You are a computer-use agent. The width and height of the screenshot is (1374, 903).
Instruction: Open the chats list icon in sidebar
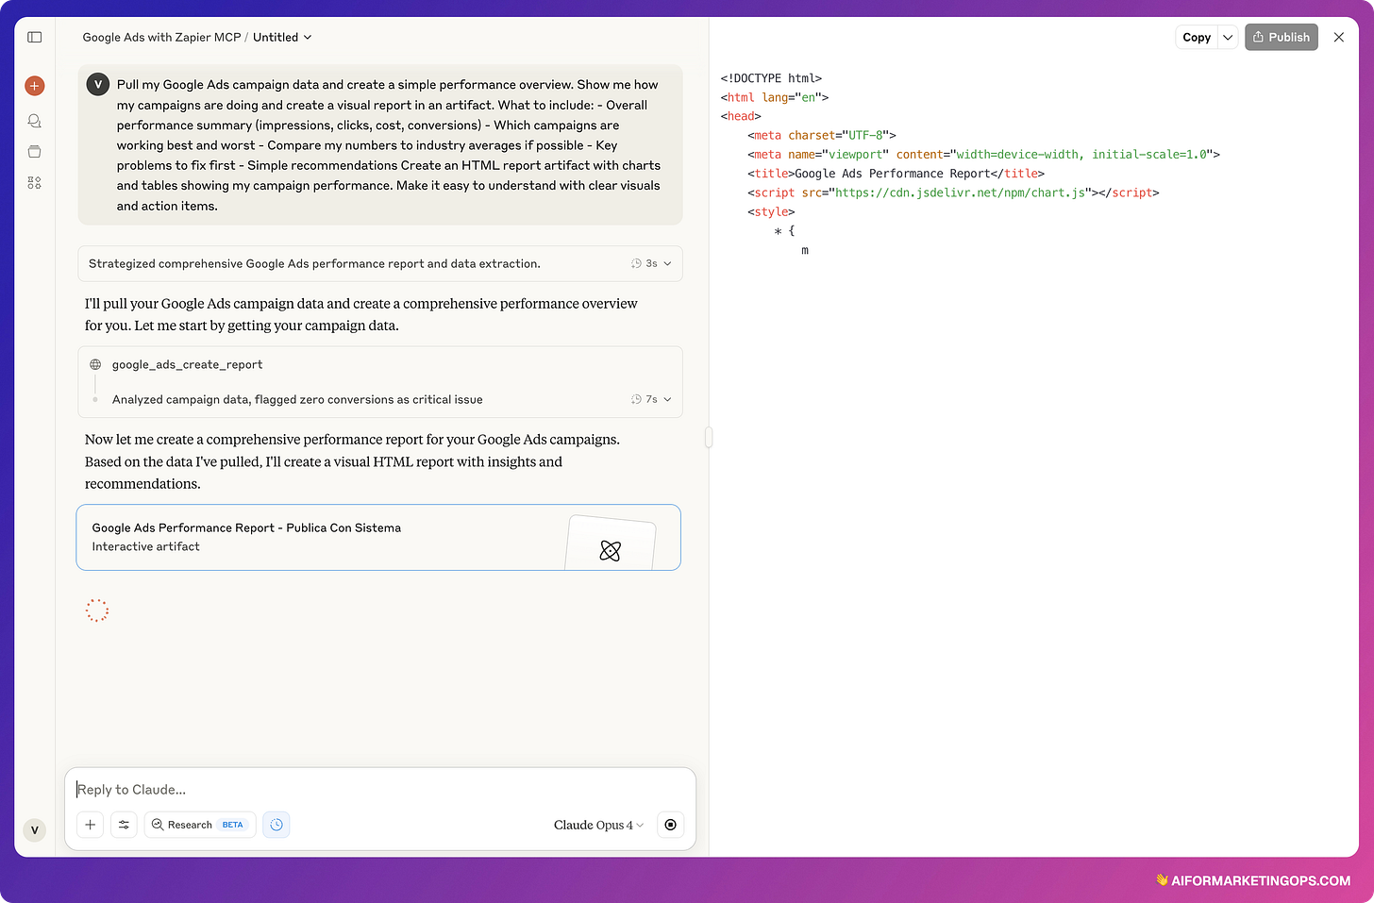tap(35, 121)
